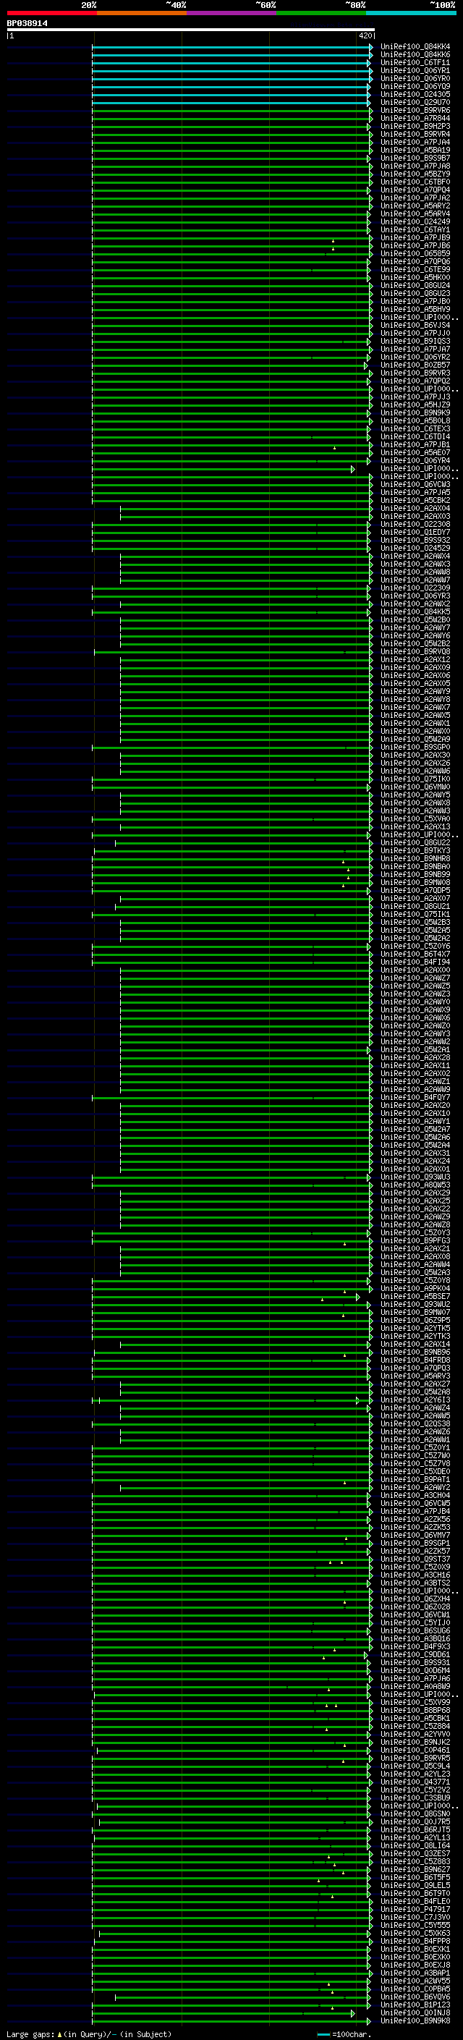Select hit UniRef100_B0EXK1
Viewport: 463px width, 2040px height.
[415, 1949]
